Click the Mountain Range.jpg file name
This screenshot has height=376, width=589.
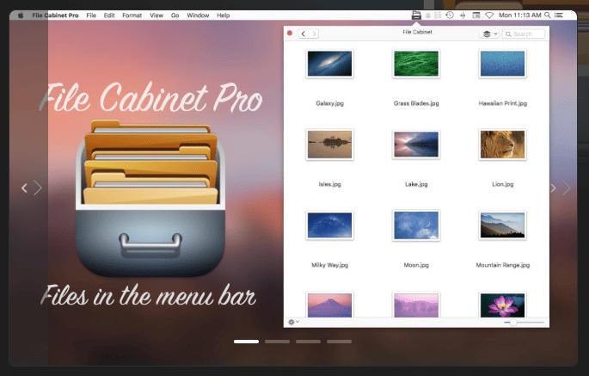[503, 265]
